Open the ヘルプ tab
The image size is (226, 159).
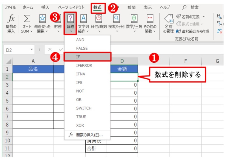coord(165,7)
